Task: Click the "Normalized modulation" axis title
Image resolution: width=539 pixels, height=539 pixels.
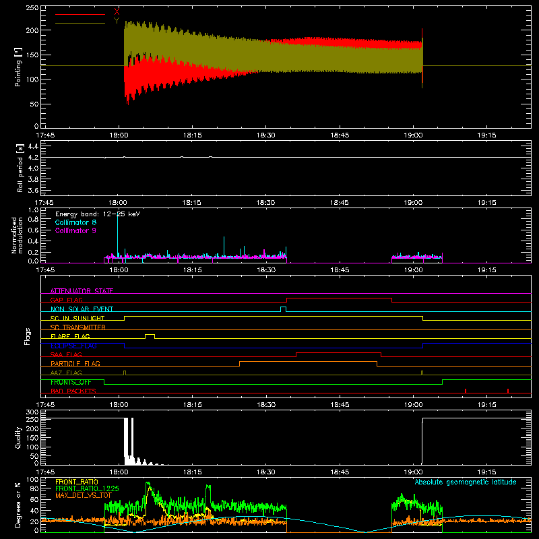Action: [x=17, y=235]
